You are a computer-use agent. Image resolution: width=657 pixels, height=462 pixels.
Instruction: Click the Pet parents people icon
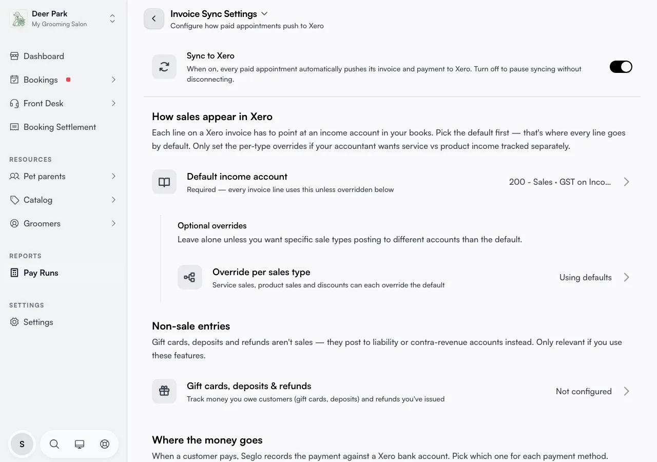[14, 176]
